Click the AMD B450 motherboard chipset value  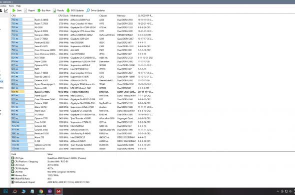click(x=68, y=182)
